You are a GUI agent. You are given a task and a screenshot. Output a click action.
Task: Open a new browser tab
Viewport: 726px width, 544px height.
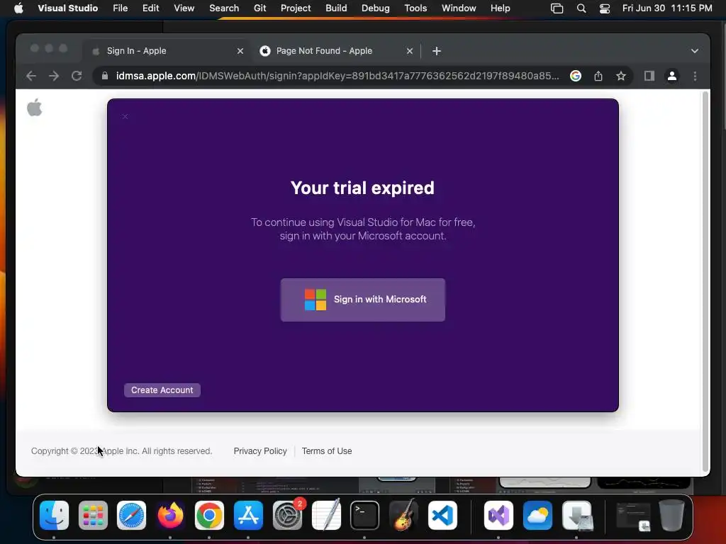[437, 51]
